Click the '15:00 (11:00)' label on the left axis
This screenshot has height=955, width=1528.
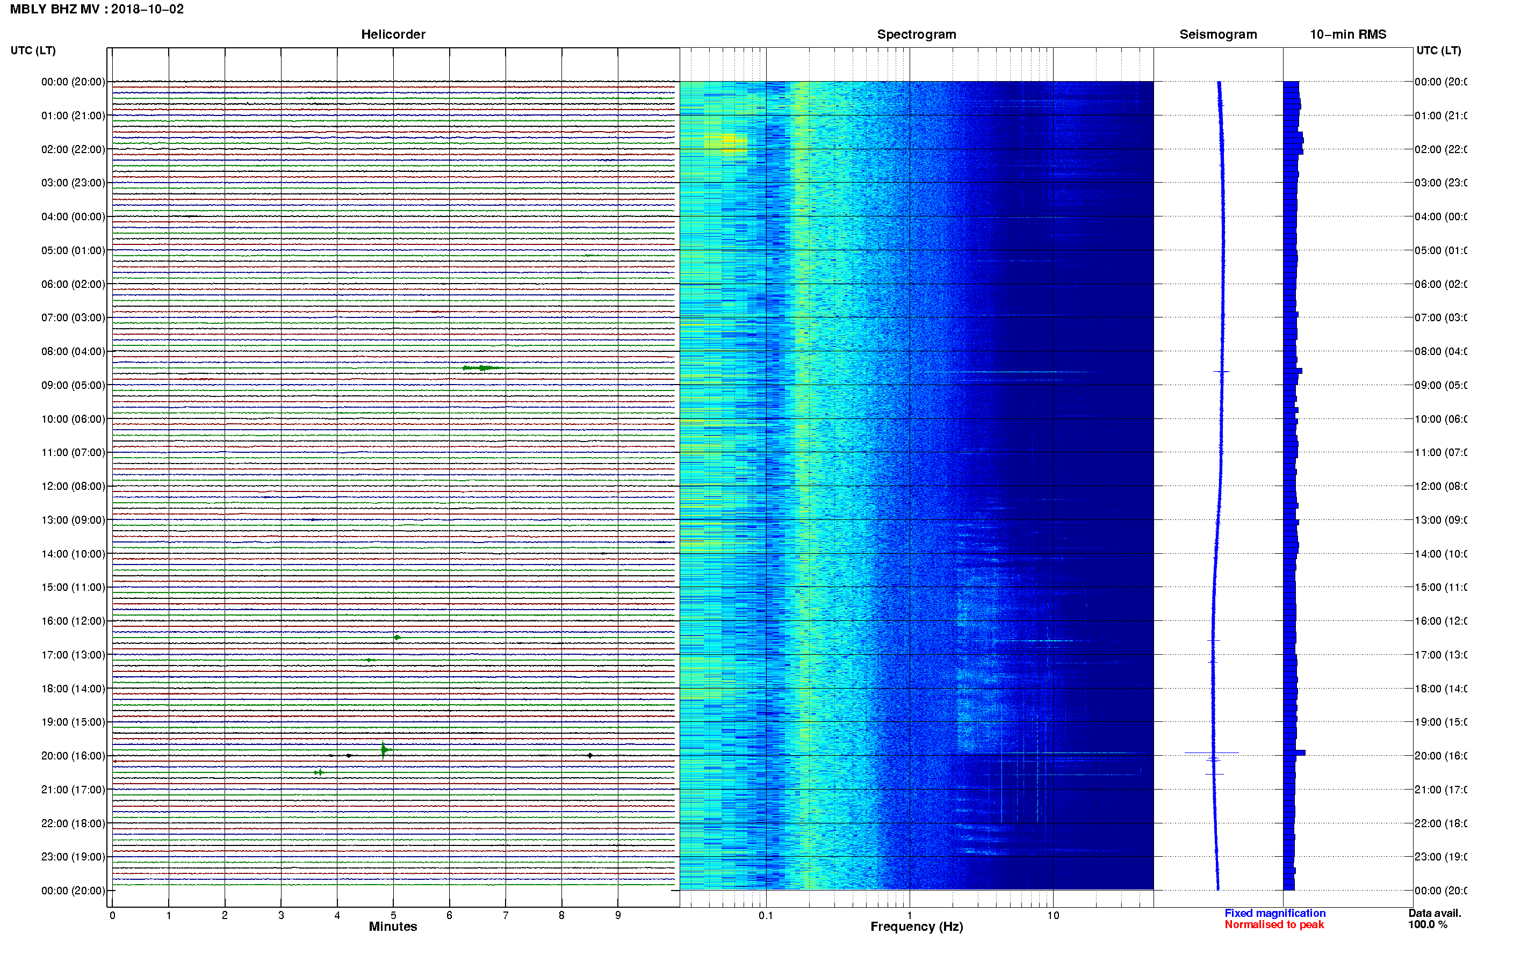point(73,588)
